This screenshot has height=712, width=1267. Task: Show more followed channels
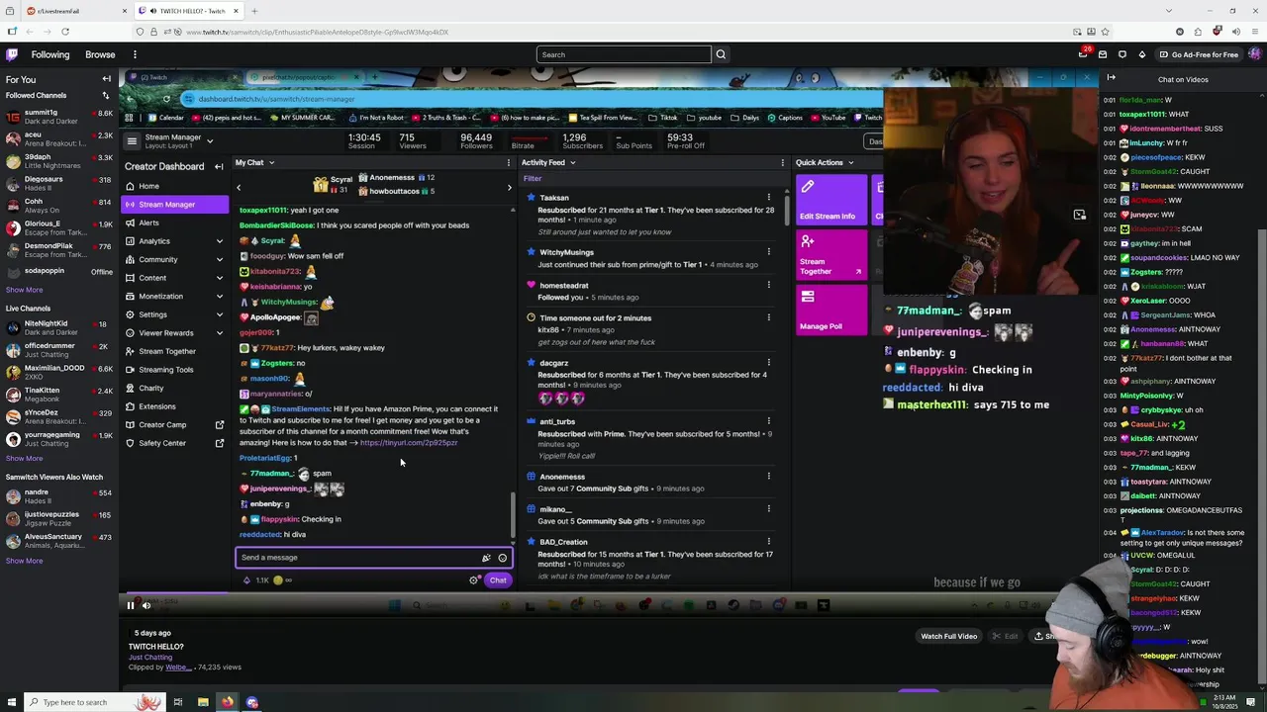click(x=24, y=290)
